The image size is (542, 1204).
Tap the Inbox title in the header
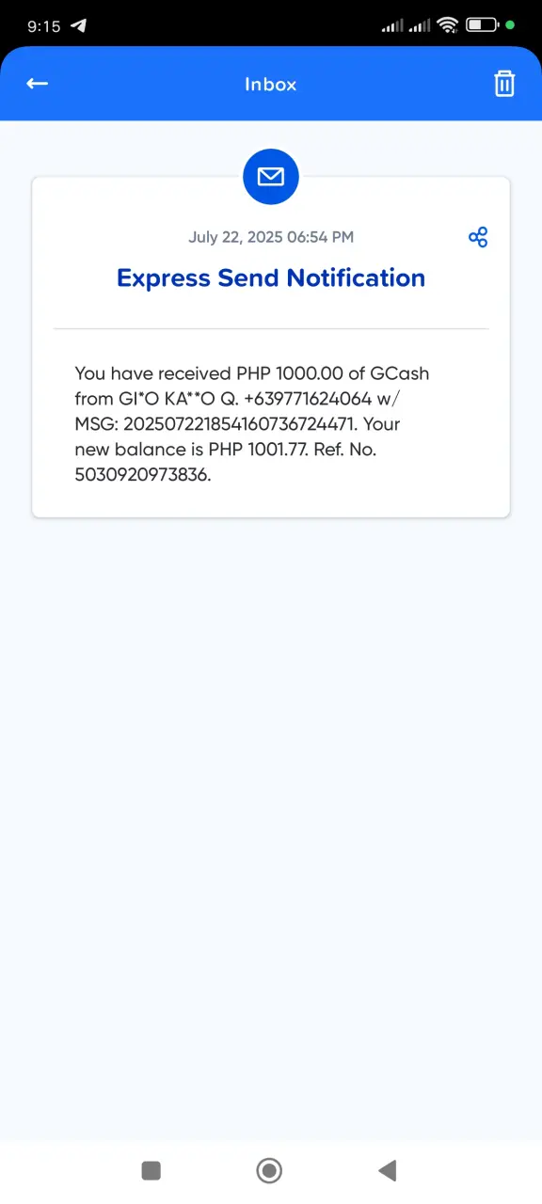point(271,85)
